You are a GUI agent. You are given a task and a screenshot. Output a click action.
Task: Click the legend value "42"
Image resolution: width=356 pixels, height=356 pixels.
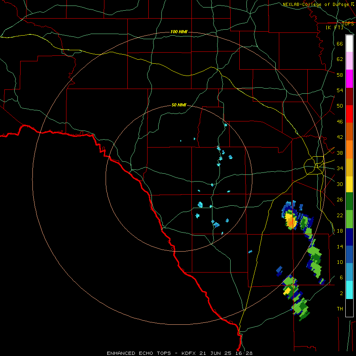[340, 137]
